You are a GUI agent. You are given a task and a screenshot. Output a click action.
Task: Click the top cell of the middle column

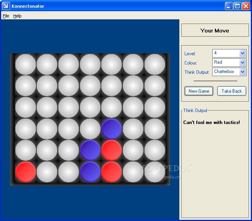(x=90, y=64)
